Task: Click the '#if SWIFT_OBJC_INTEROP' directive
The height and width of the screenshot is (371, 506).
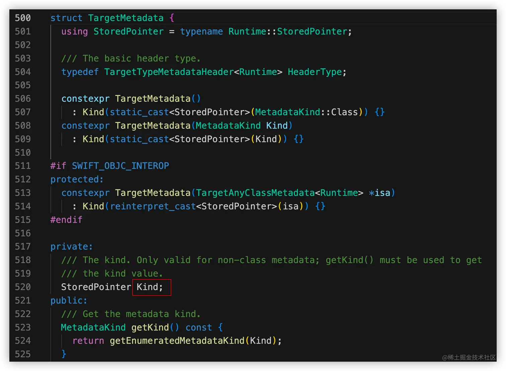Action: coord(109,166)
